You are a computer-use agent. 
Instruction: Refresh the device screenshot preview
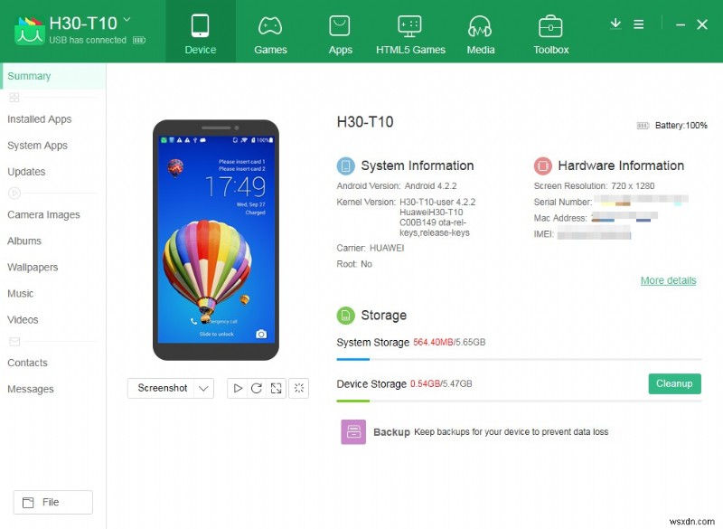tap(255, 388)
